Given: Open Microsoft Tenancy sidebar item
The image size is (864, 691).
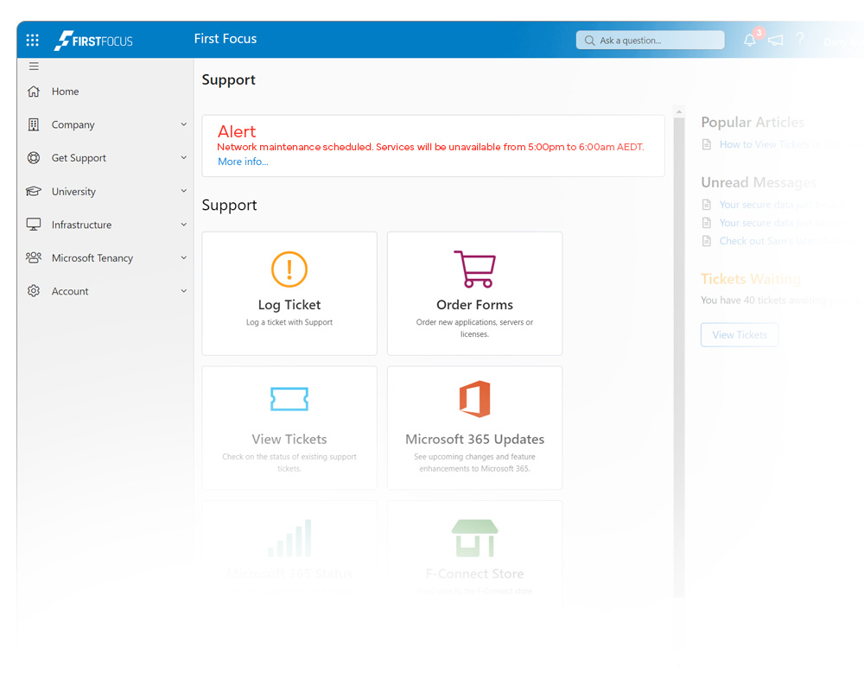Looking at the screenshot, I should pos(92,258).
